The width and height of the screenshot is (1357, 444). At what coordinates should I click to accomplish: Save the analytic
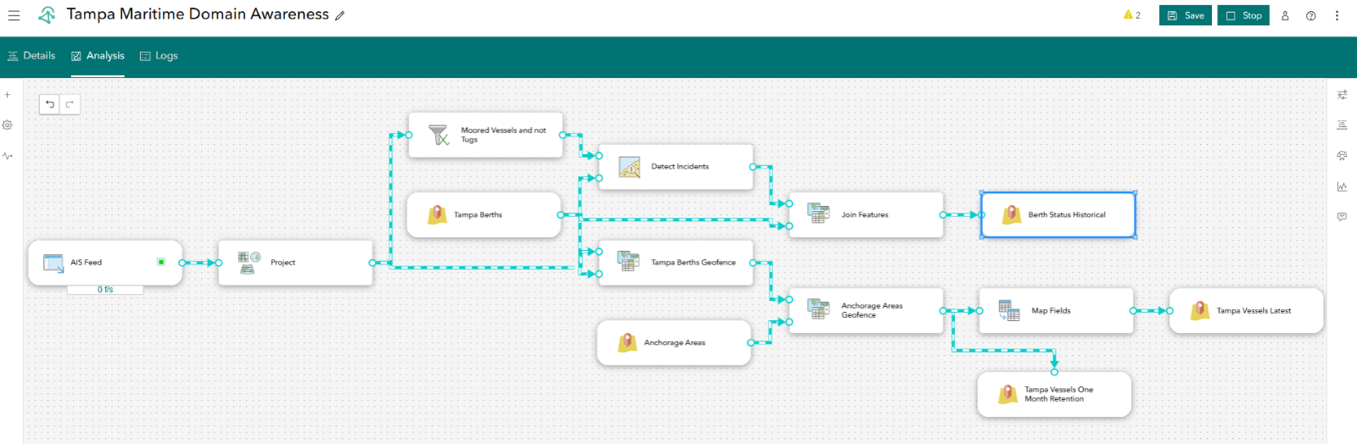(x=1186, y=15)
